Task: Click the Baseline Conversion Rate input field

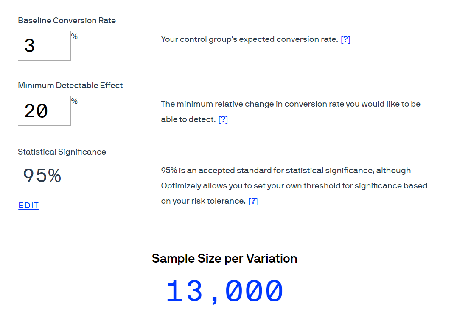Action: (44, 46)
